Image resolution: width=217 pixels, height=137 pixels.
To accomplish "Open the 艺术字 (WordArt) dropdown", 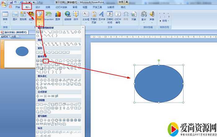I will pyautogui.click(x=102, y=17).
